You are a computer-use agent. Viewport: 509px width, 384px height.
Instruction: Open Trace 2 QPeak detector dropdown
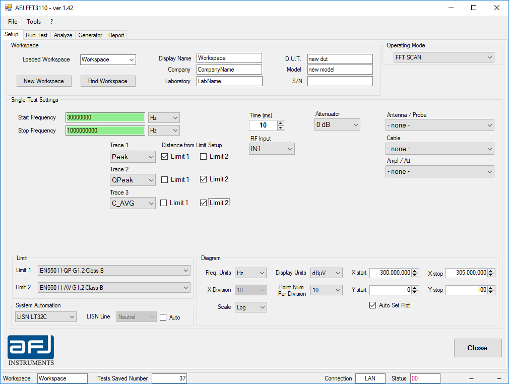point(133,180)
